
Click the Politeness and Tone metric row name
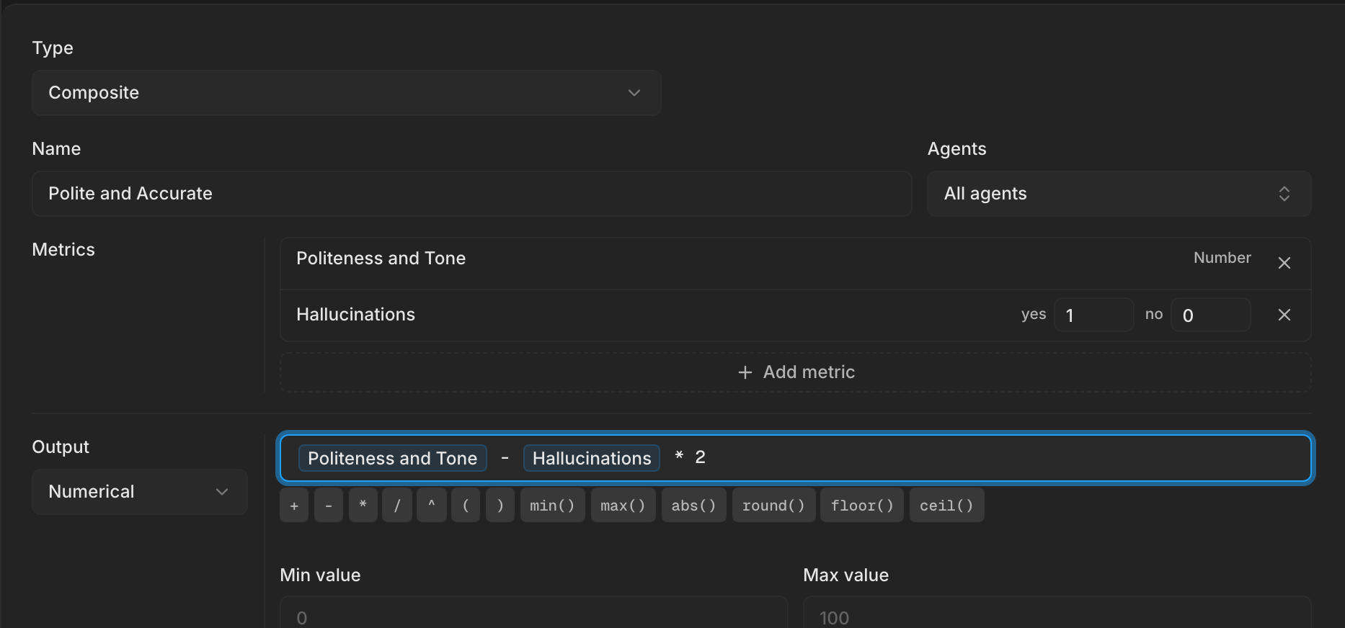click(x=381, y=259)
